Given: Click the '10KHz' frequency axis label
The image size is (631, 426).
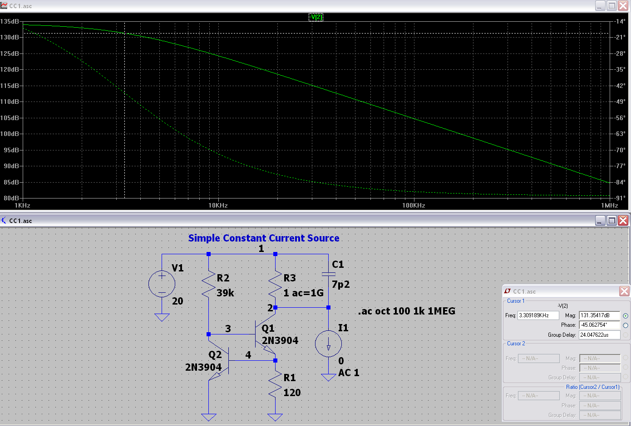Looking at the screenshot, I should point(218,205).
